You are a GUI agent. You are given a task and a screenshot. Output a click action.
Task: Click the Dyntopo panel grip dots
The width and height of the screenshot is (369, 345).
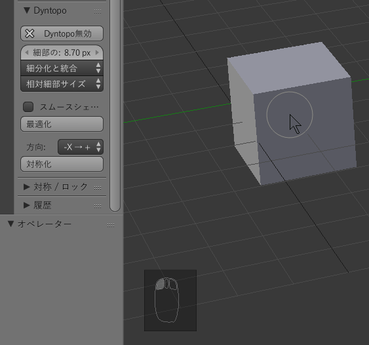tap(98, 11)
